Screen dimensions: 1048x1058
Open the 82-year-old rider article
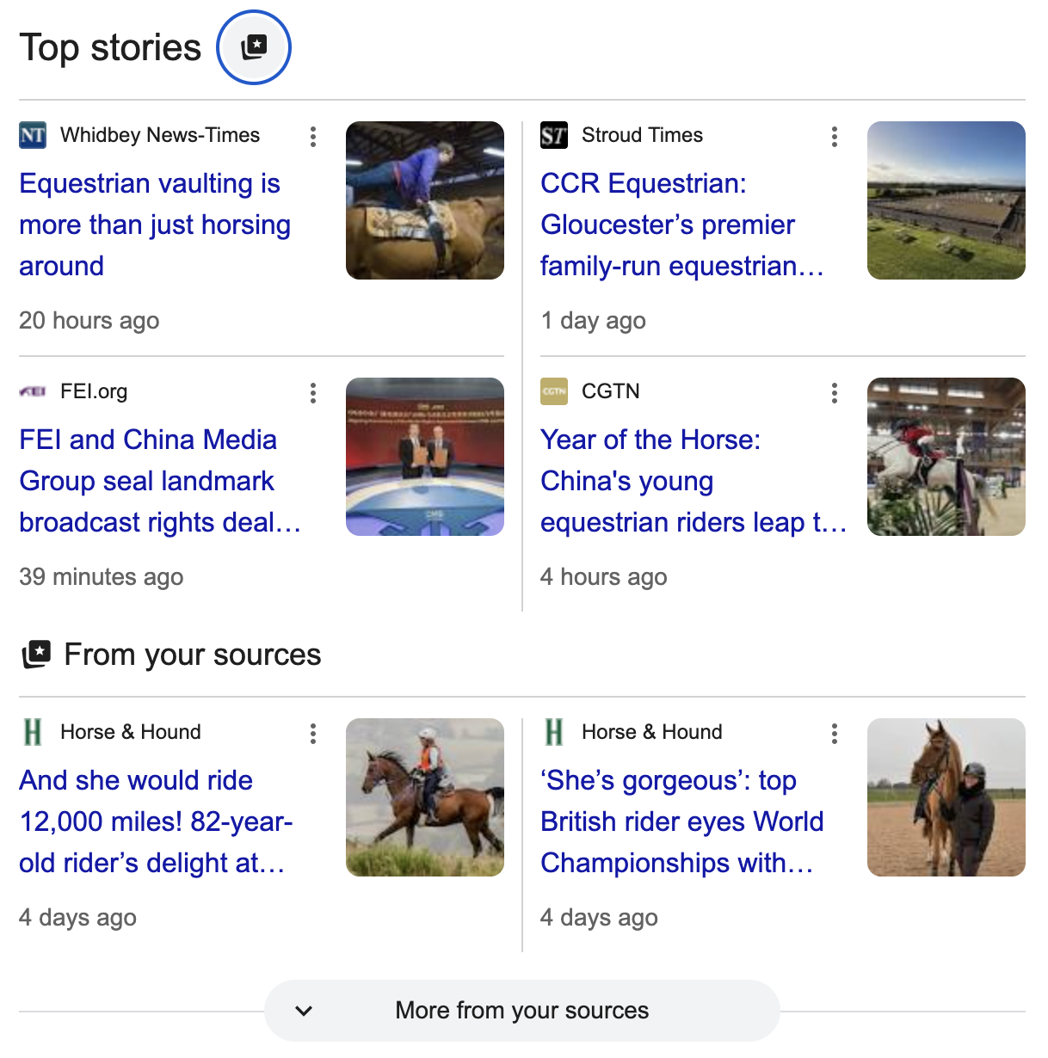click(x=157, y=821)
